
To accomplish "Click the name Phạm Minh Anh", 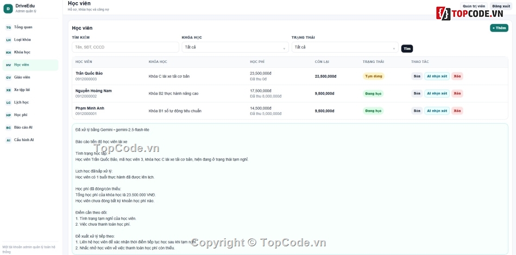I will pyautogui.click(x=90, y=108).
